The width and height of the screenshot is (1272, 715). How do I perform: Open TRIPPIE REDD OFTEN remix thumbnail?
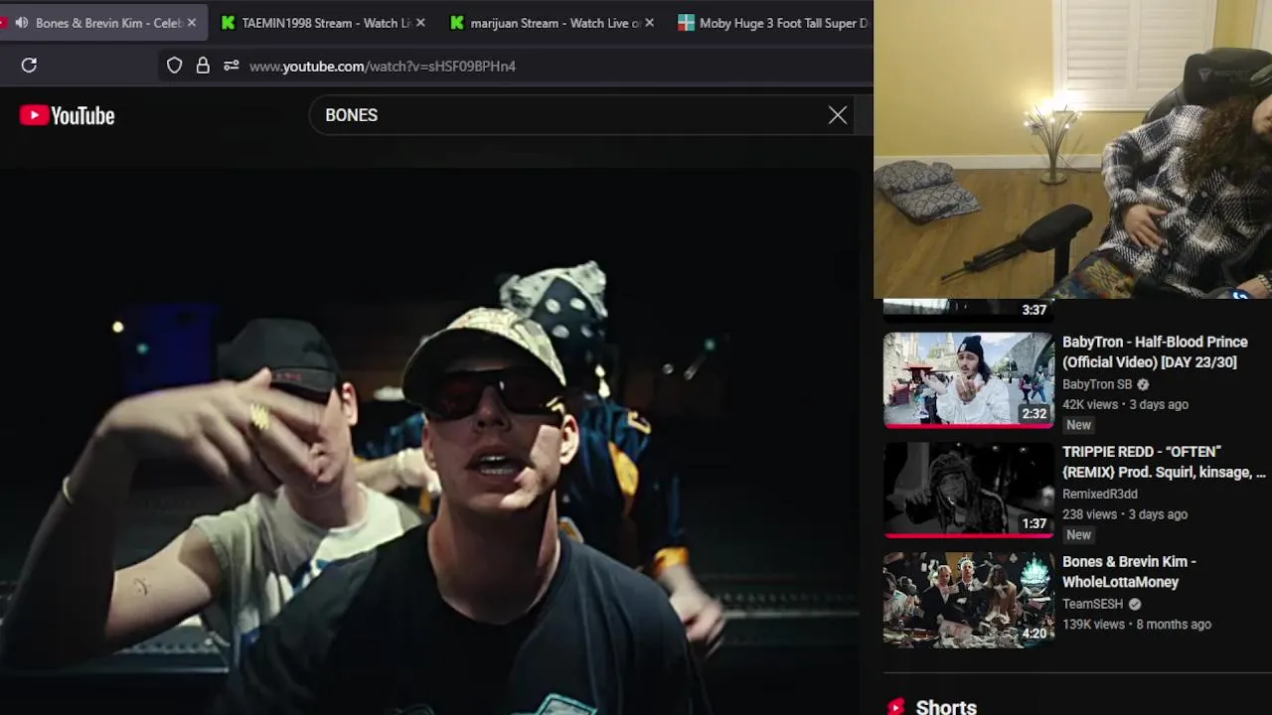[969, 491]
